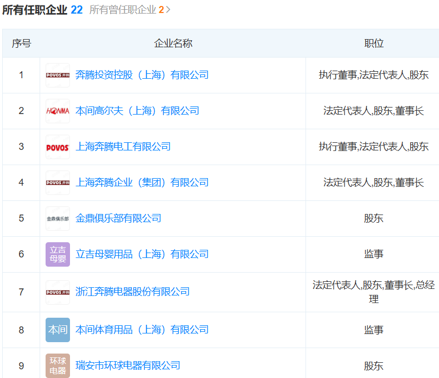Select position 执行董事,法定代表人,股东 in row 3
The image size is (439, 378).
[x=373, y=147]
